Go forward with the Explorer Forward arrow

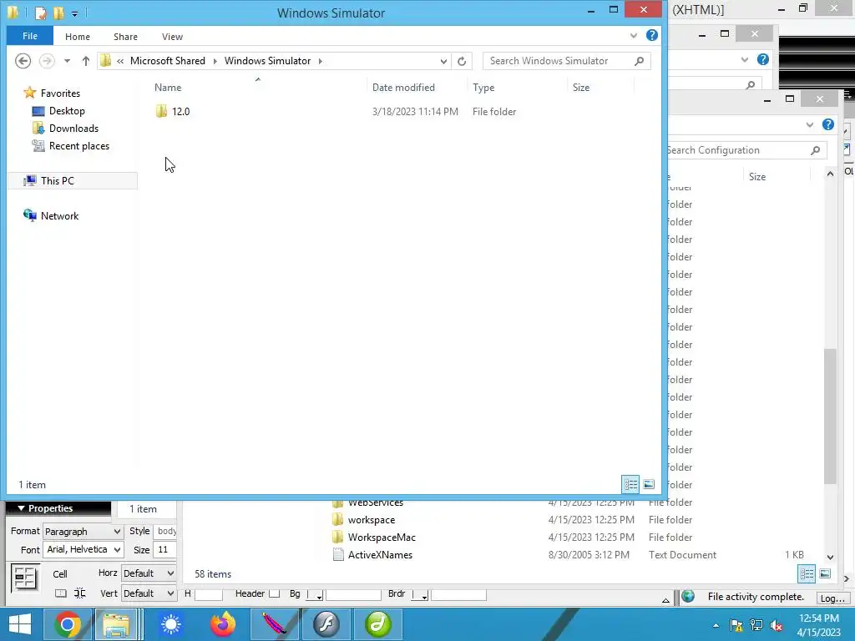coord(47,60)
